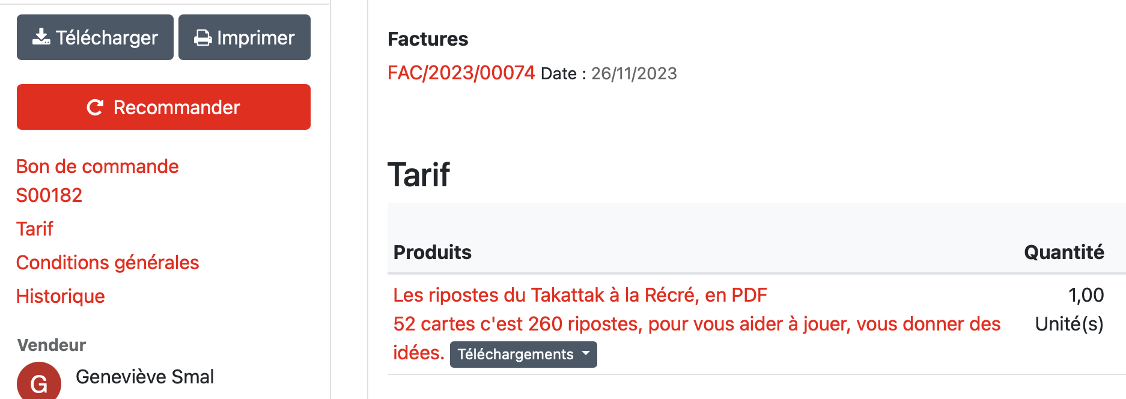Click the caret arrow on Téléchargements
This screenshot has width=1126, height=399.
(586, 354)
